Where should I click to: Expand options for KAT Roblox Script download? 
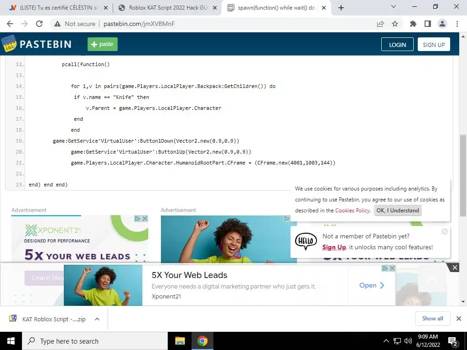point(97,319)
